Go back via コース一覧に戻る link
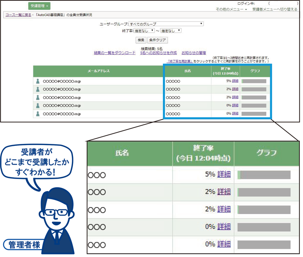The width and height of the screenshot is (303, 257). 18,15
